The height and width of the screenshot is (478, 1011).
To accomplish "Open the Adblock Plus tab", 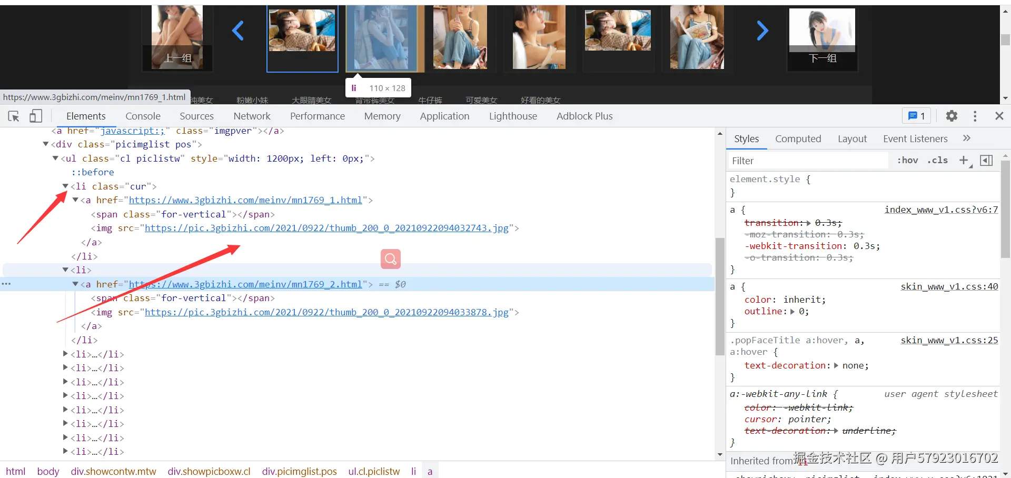I will (x=584, y=116).
